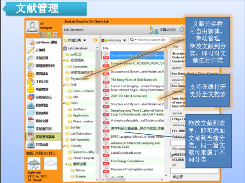Click the category tree vertical scrollbar
The width and height of the screenshot is (245, 183).
(x=97, y=101)
